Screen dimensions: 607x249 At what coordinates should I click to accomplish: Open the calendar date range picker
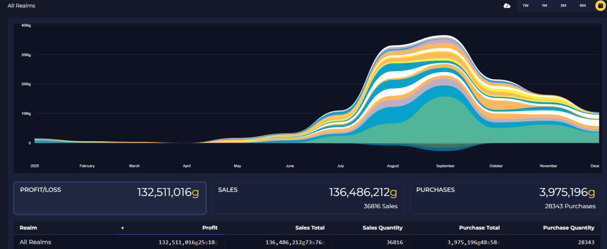(x=599, y=5)
